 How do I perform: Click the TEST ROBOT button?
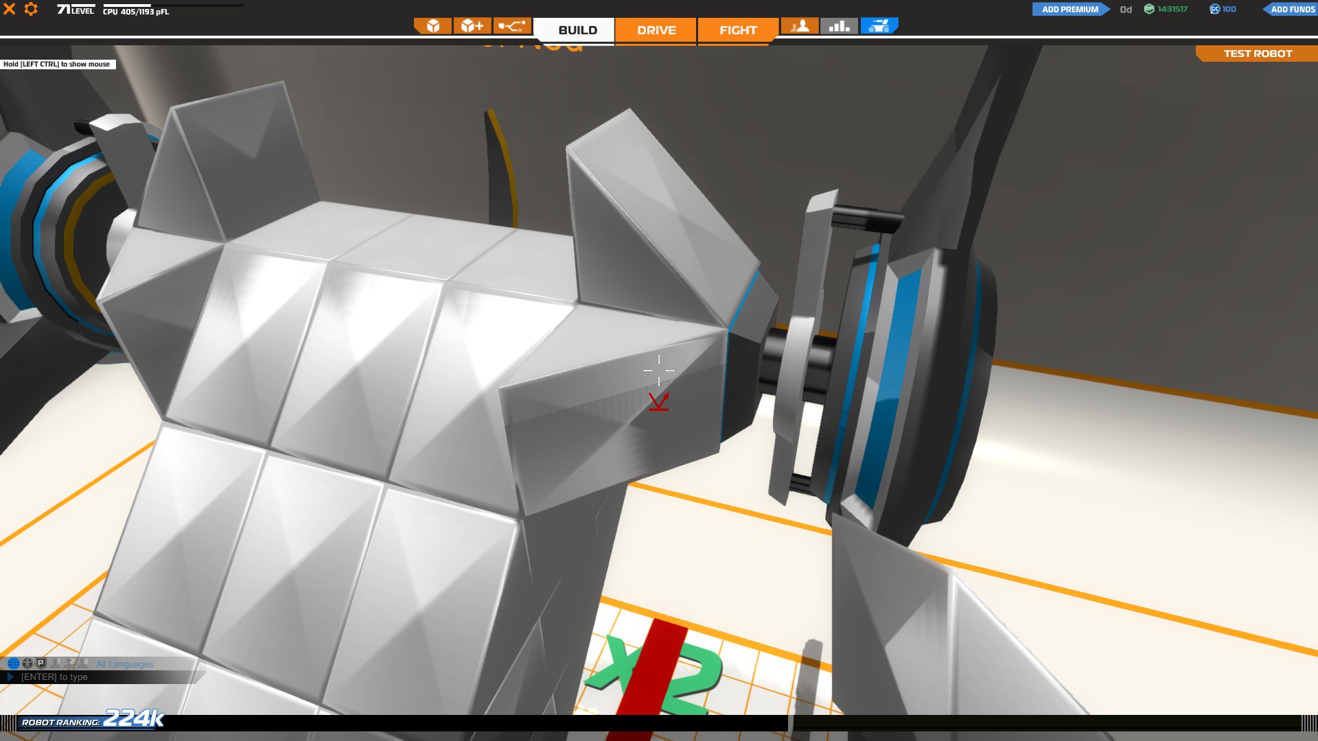point(1258,54)
